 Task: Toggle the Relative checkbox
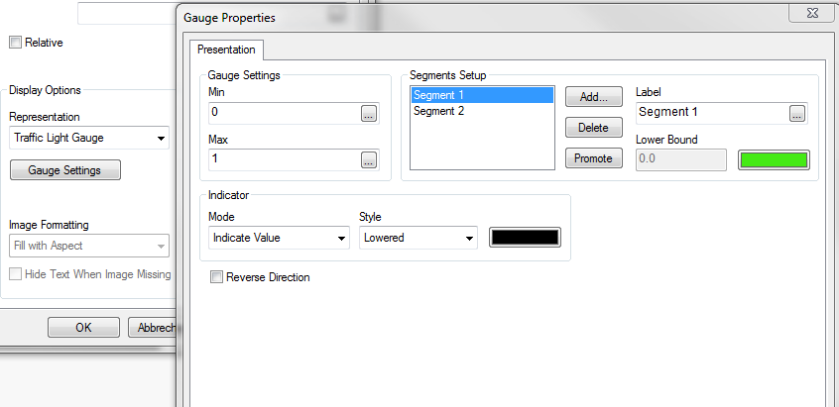(15, 43)
